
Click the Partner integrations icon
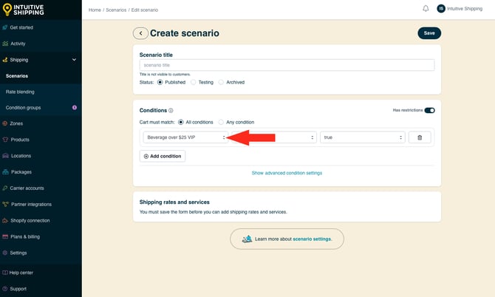tap(5, 204)
